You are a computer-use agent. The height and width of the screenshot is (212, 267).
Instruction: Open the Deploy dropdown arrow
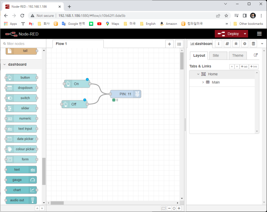pyautogui.click(x=245, y=34)
